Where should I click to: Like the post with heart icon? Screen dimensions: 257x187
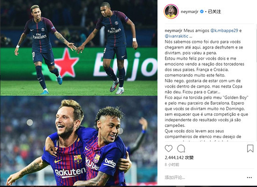pos(169,149)
